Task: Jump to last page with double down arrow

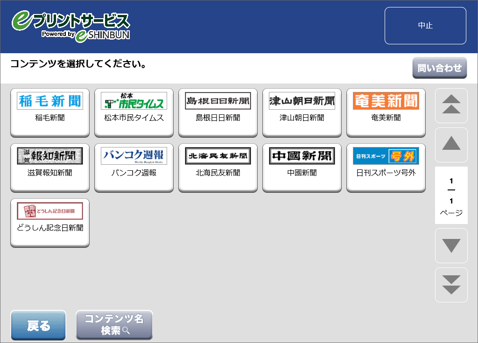Action: coord(451,285)
